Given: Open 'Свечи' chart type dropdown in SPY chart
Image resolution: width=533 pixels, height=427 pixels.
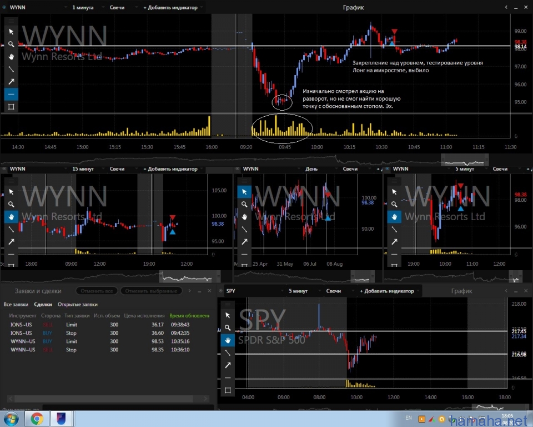Looking at the screenshot, I should coord(340,291).
